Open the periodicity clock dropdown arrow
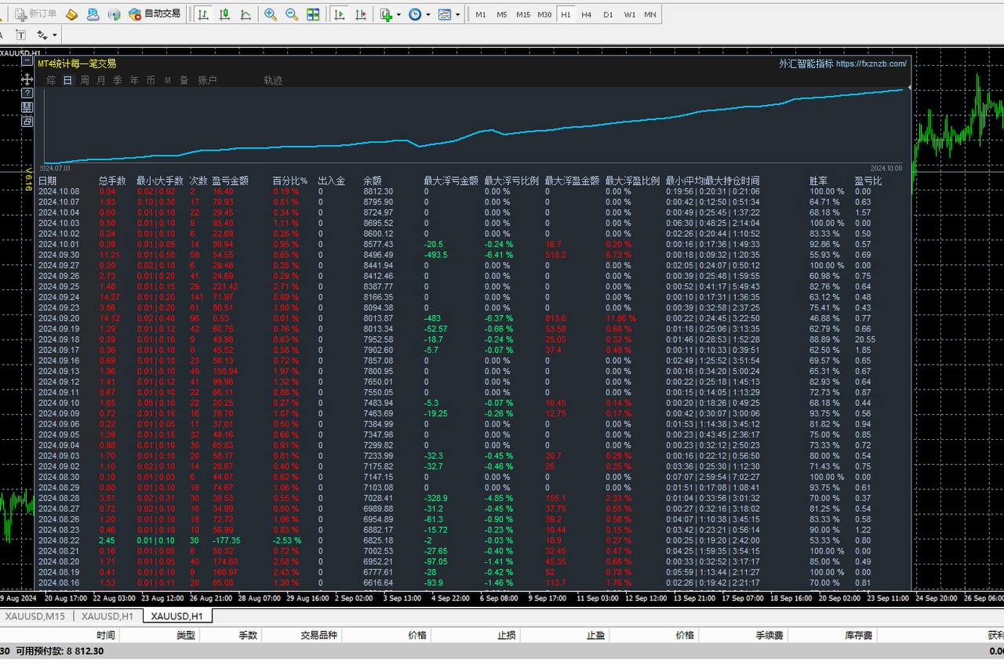 (x=427, y=14)
